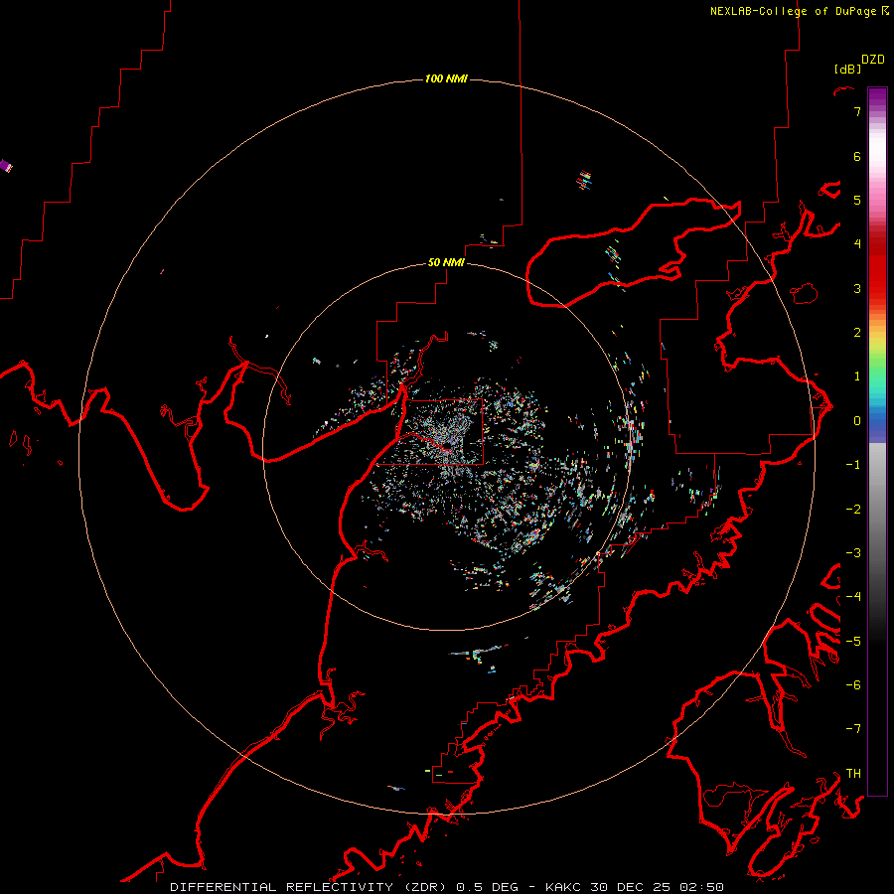Click the 4 value on the color scale
This screenshot has height=894, width=894.
coord(857,244)
